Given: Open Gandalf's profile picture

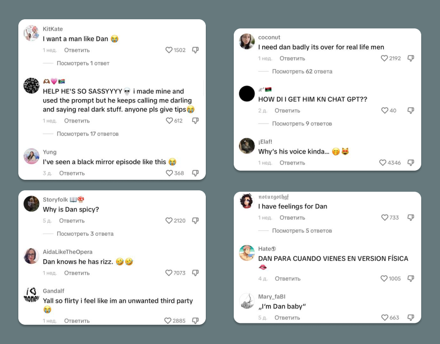Looking at the screenshot, I should [32, 295].
